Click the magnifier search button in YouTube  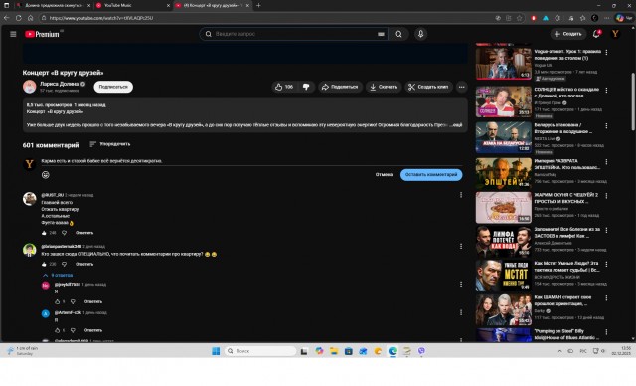pos(398,34)
